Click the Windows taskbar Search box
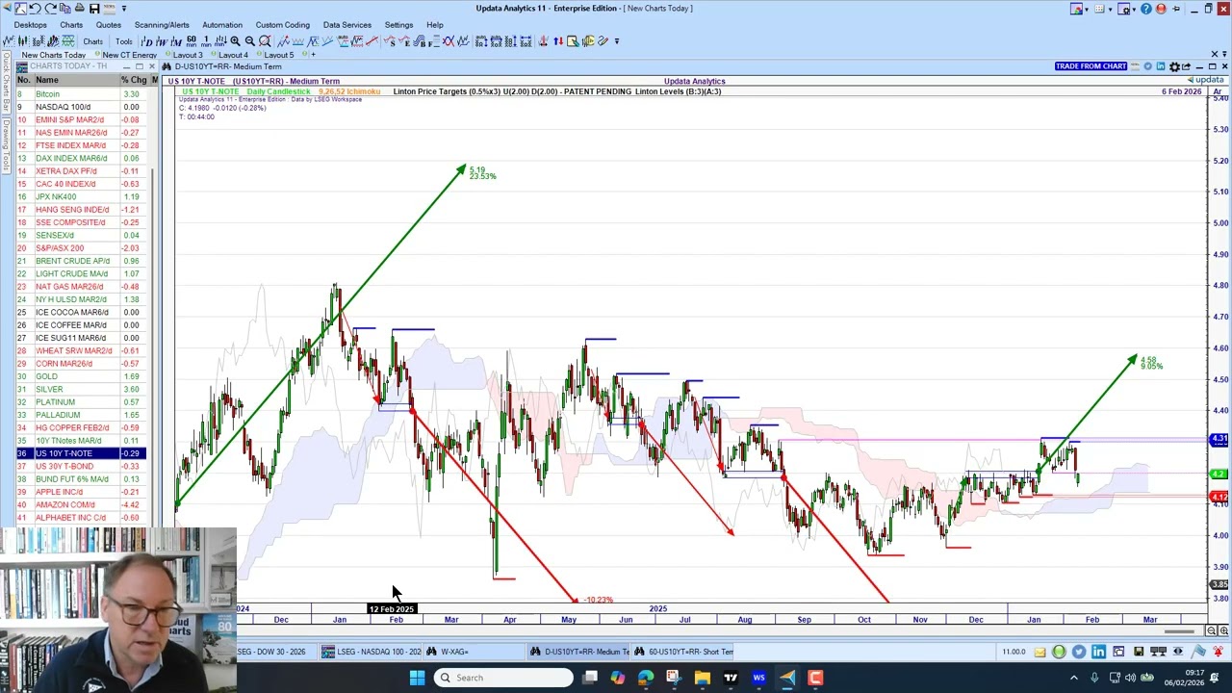This screenshot has width=1232, height=693. [502, 678]
